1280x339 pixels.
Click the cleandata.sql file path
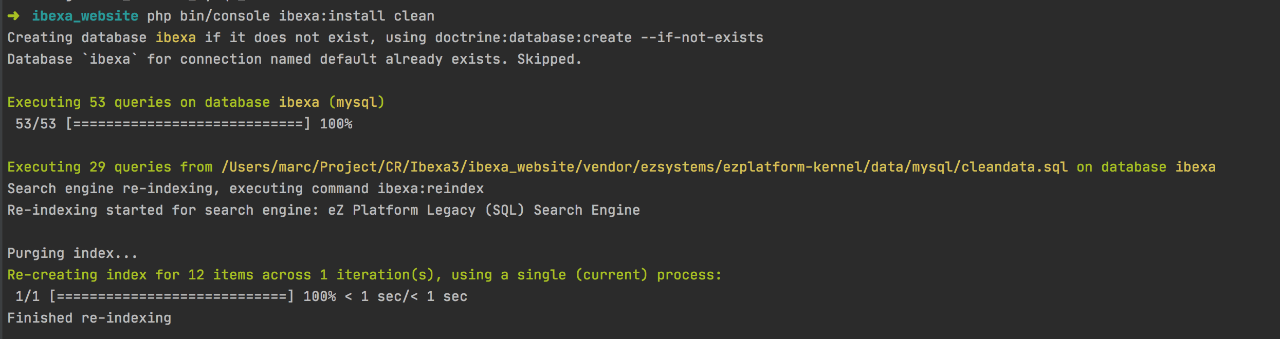point(644,167)
